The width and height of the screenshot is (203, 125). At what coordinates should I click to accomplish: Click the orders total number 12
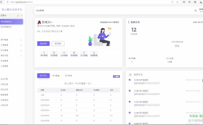134,30
